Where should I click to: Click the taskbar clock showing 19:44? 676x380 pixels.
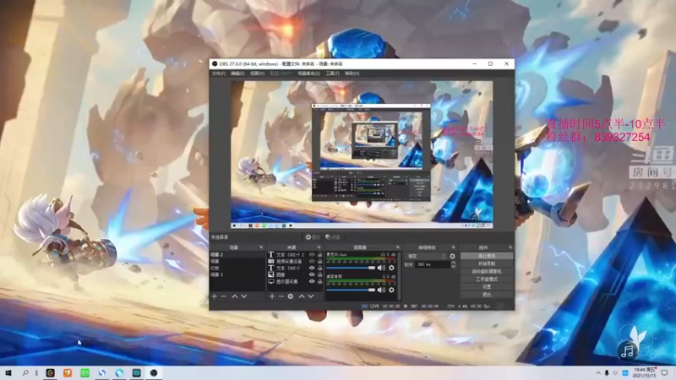coord(644,372)
